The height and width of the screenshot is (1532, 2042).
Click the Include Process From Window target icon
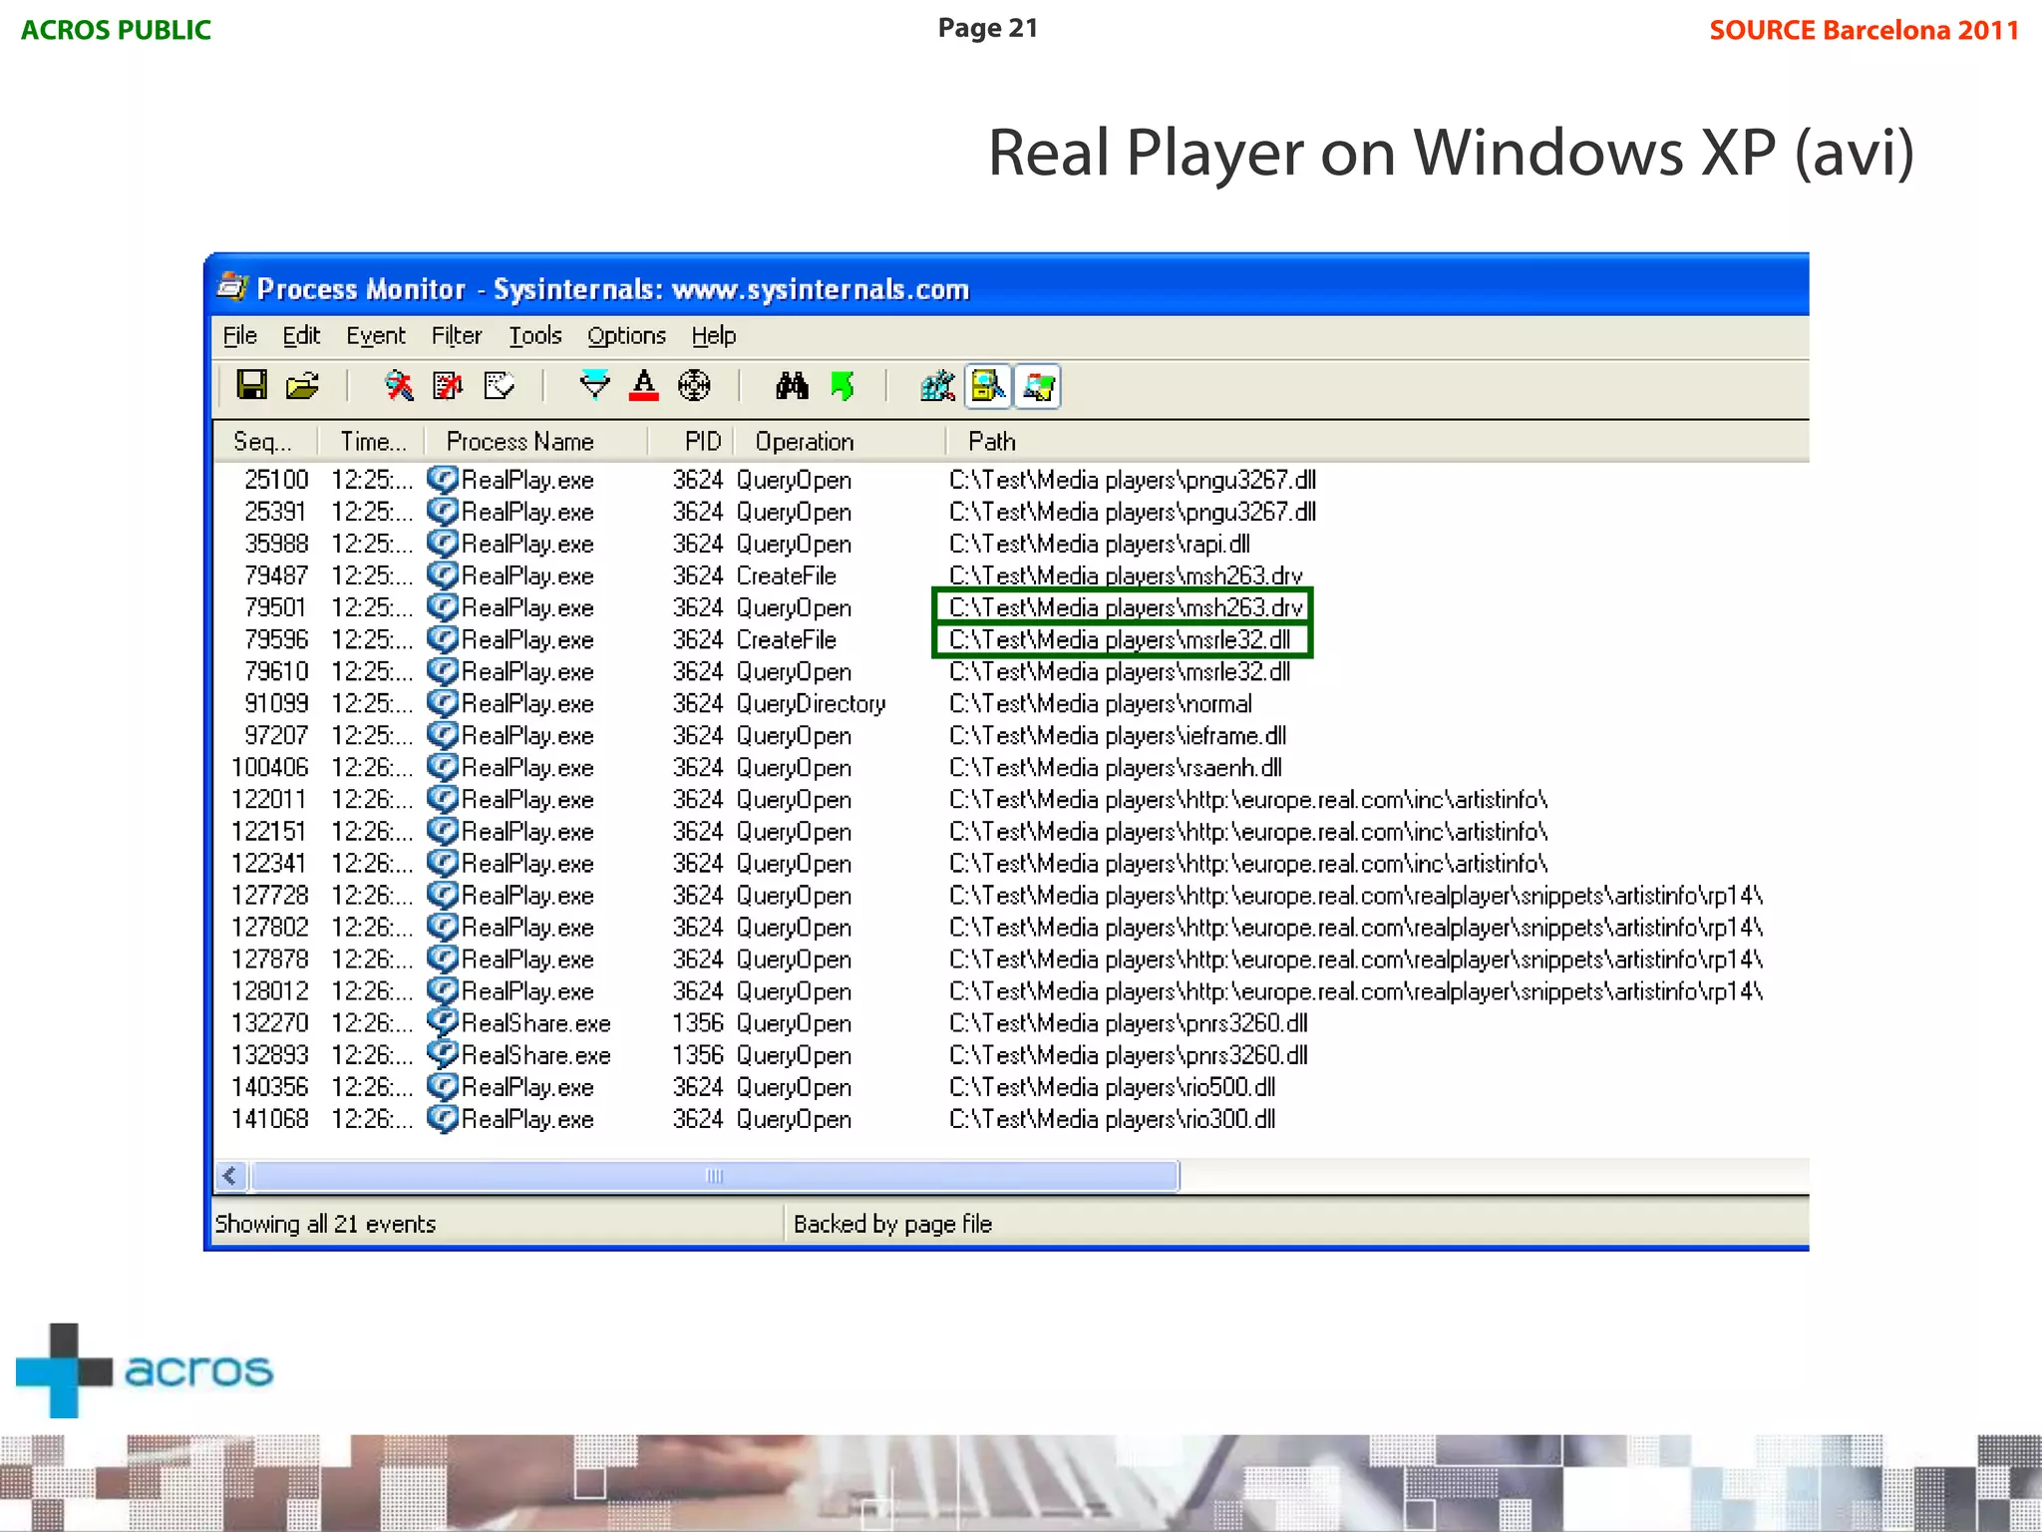pos(694,385)
